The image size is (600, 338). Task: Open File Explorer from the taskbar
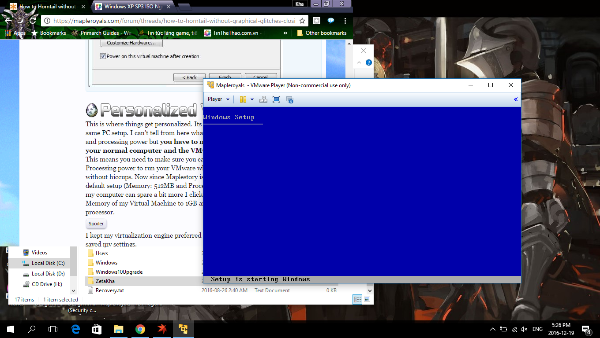pyautogui.click(x=118, y=329)
